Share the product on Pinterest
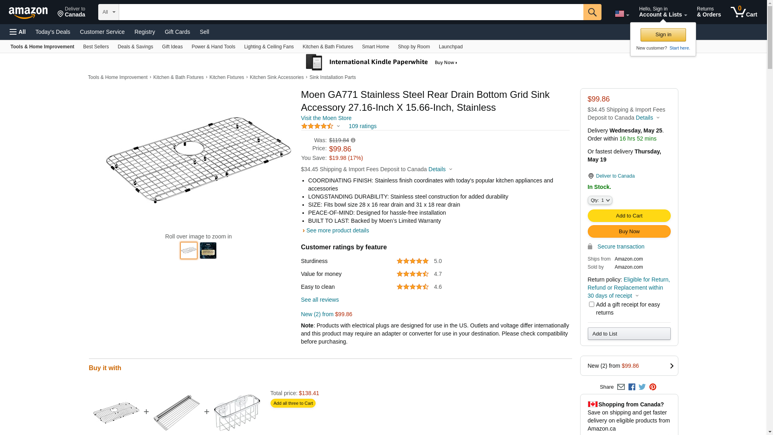This screenshot has width=773, height=435. [x=653, y=387]
